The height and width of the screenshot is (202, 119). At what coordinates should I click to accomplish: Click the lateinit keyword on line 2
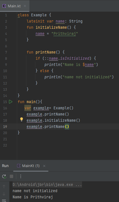[x=36, y=21]
